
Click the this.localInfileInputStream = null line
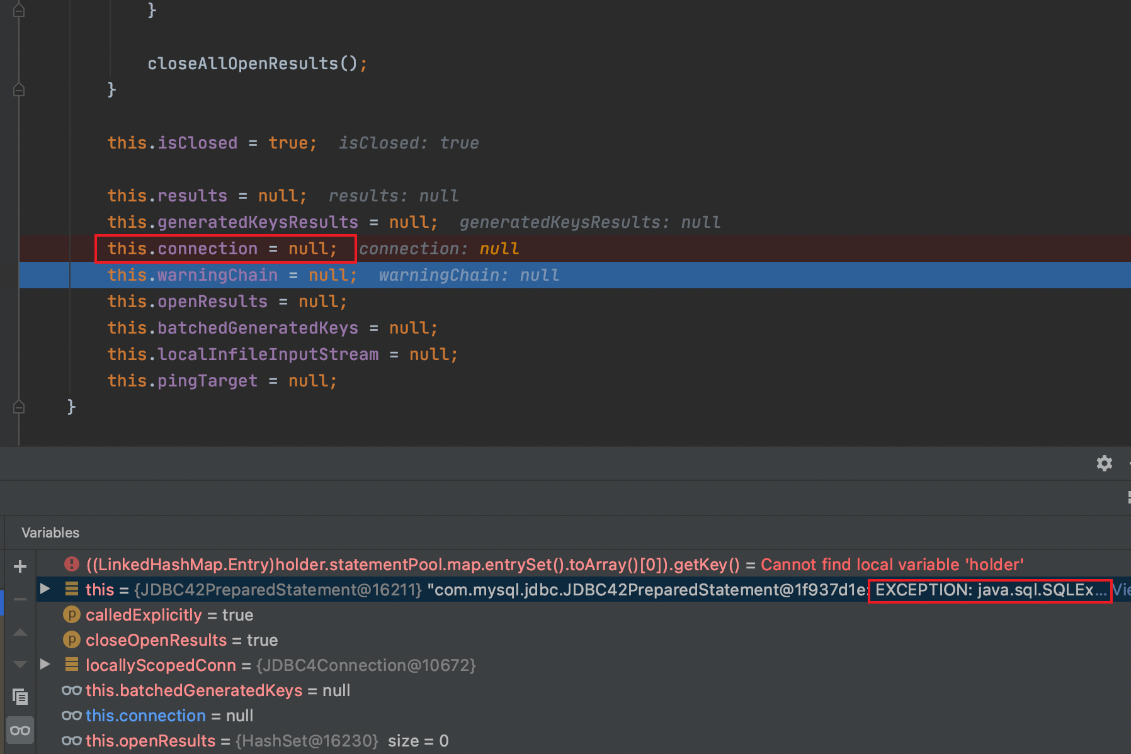coord(283,354)
